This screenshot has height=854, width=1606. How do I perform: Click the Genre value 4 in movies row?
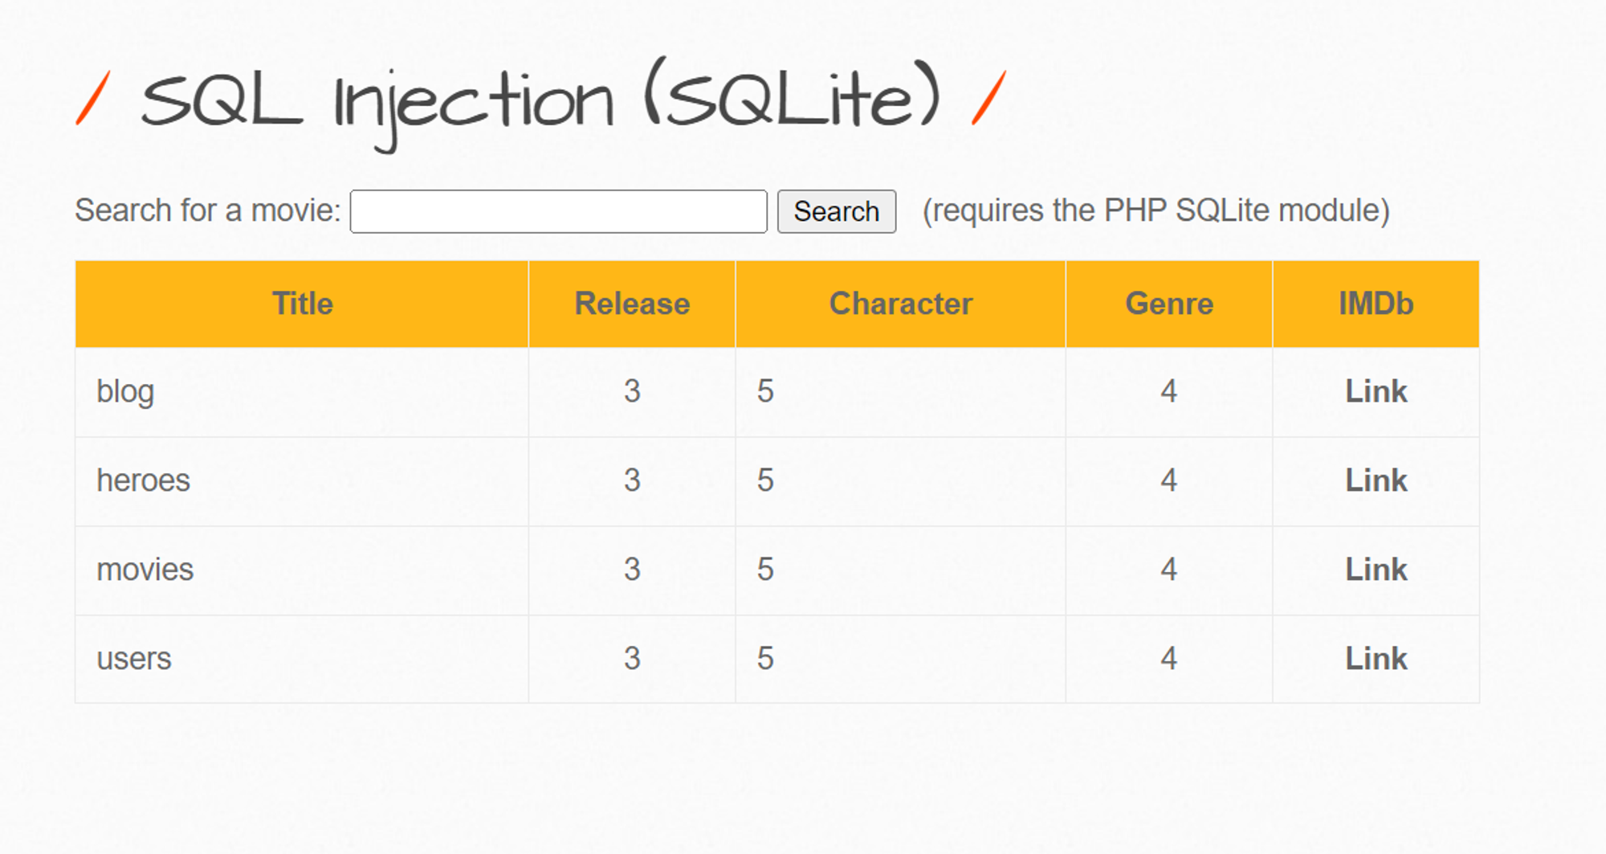click(1169, 570)
